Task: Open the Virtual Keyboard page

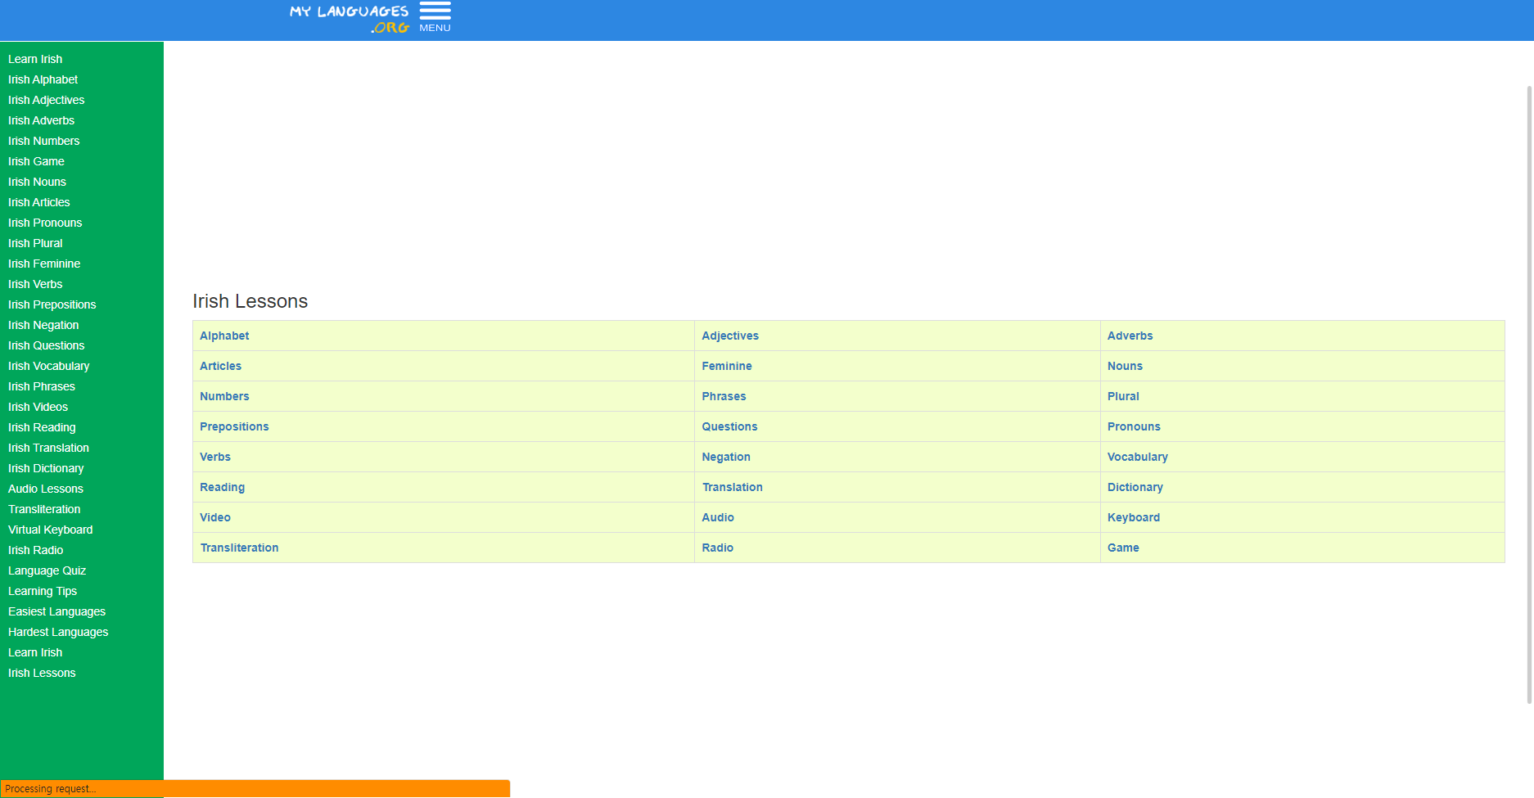Action: tap(50, 530)
